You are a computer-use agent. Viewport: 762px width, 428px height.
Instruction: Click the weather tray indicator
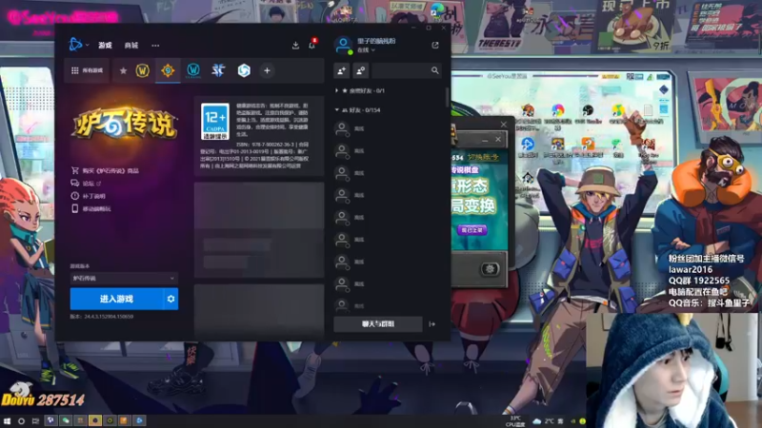coord(543,421)
